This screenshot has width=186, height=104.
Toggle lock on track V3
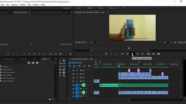click(73, 81)
